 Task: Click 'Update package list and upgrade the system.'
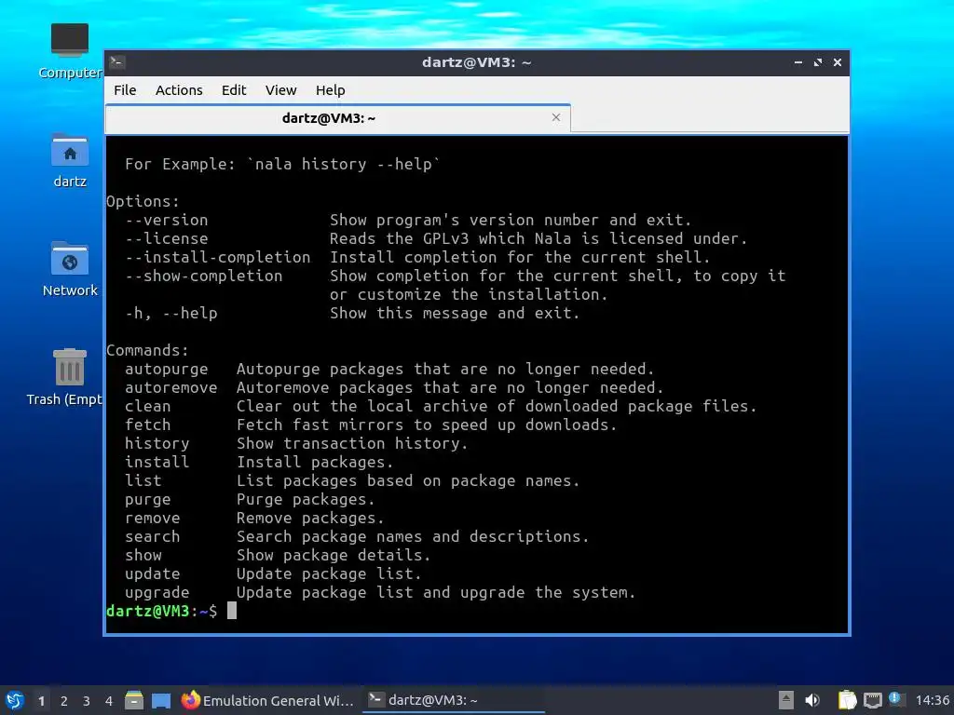click(x=436, y=592)
